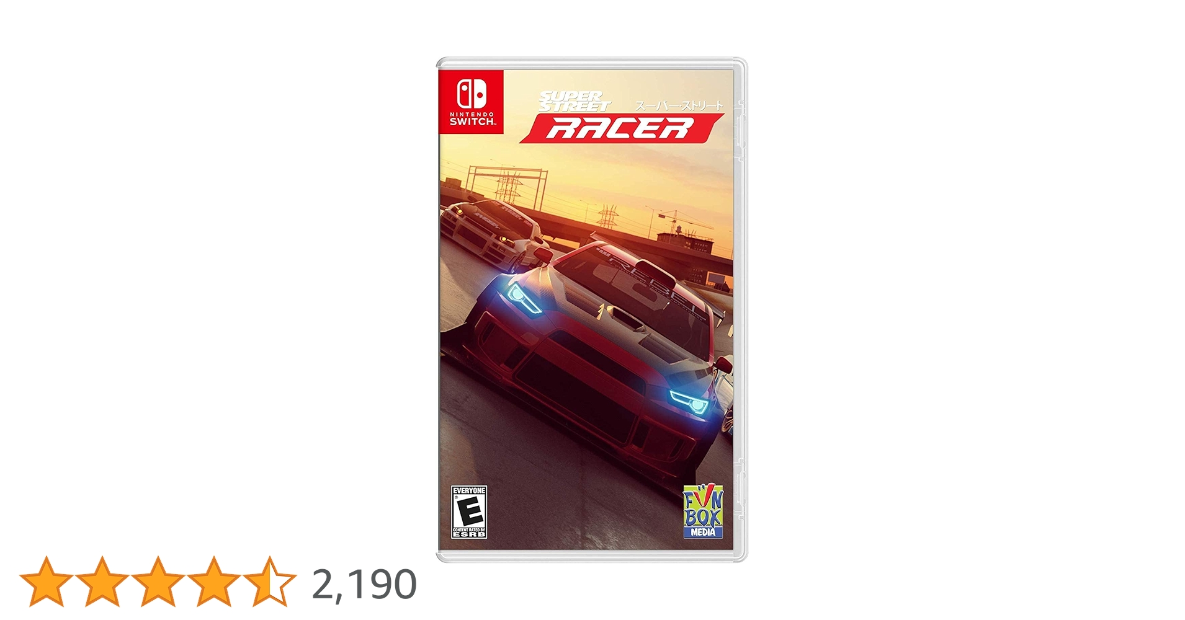Open the 2,190 reviews count
This screenshot has height=620, width=1185.
click(x=364, y=584)
